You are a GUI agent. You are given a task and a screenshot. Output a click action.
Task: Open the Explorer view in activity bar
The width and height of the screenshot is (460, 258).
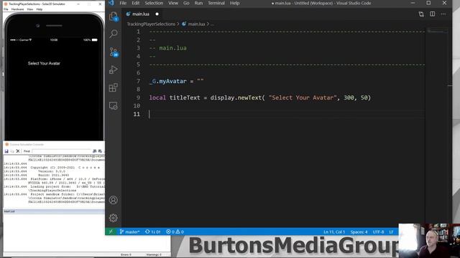pos(114,16)
